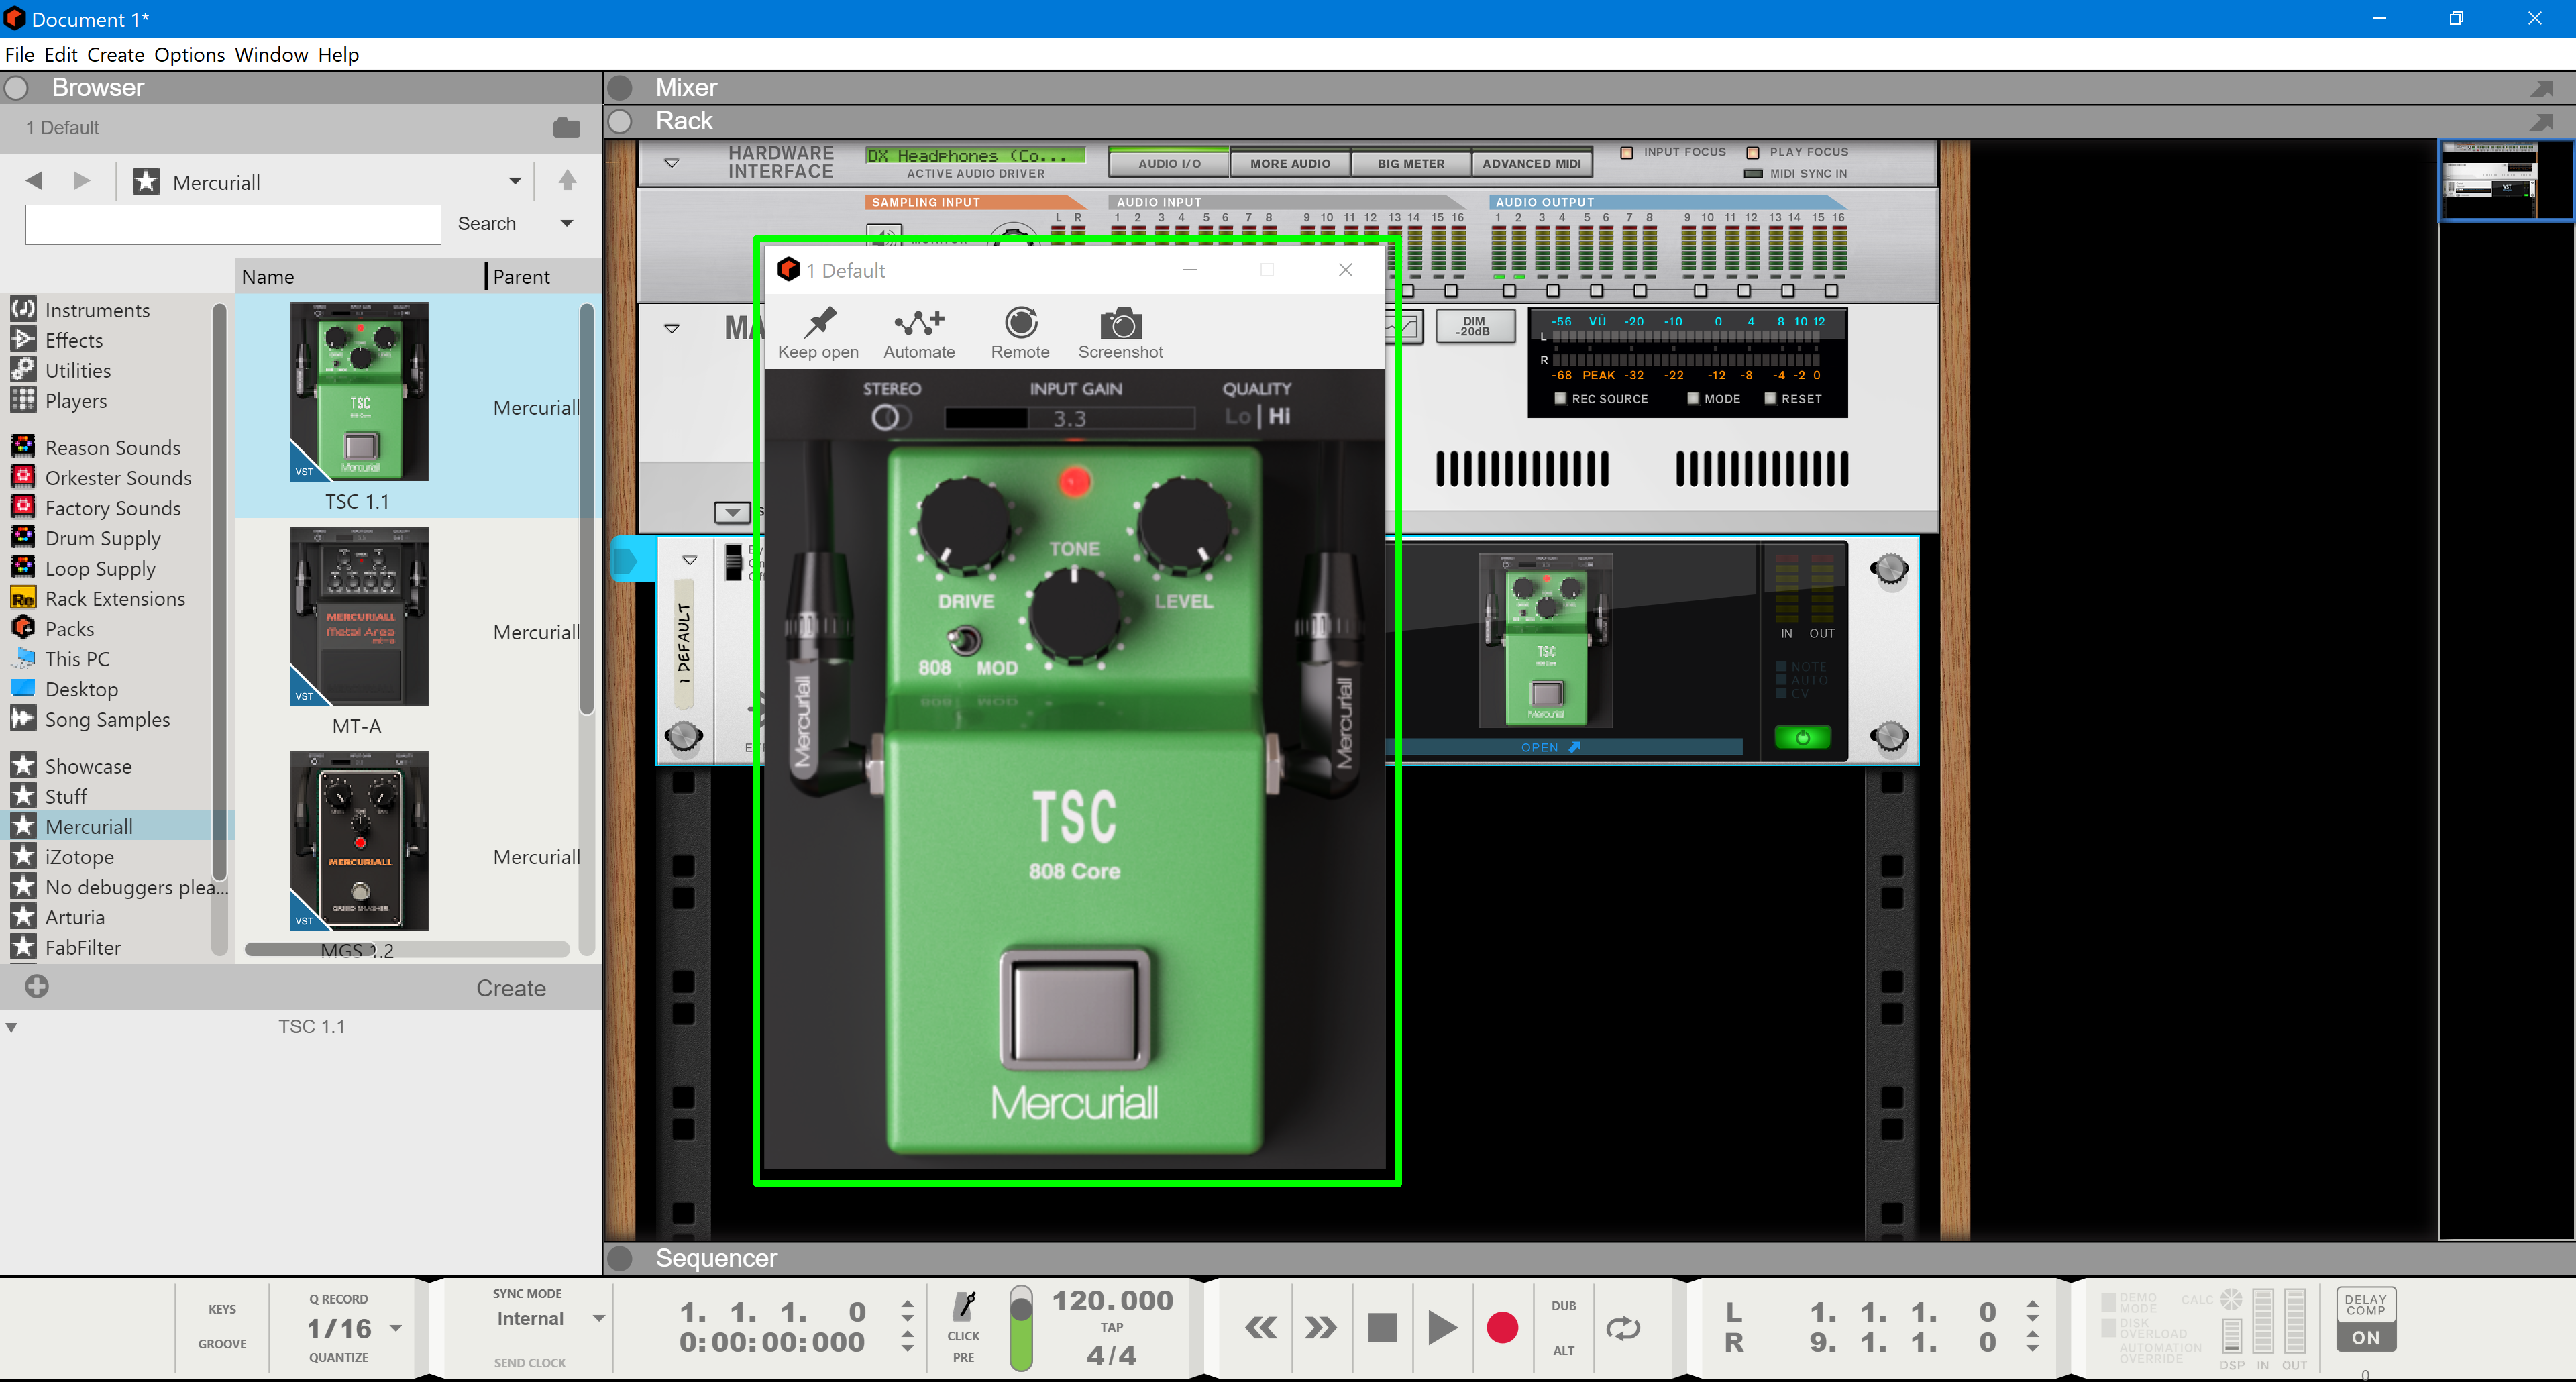Click the Keep open pin icon
2576x1382 pixels.
(820, 323)
